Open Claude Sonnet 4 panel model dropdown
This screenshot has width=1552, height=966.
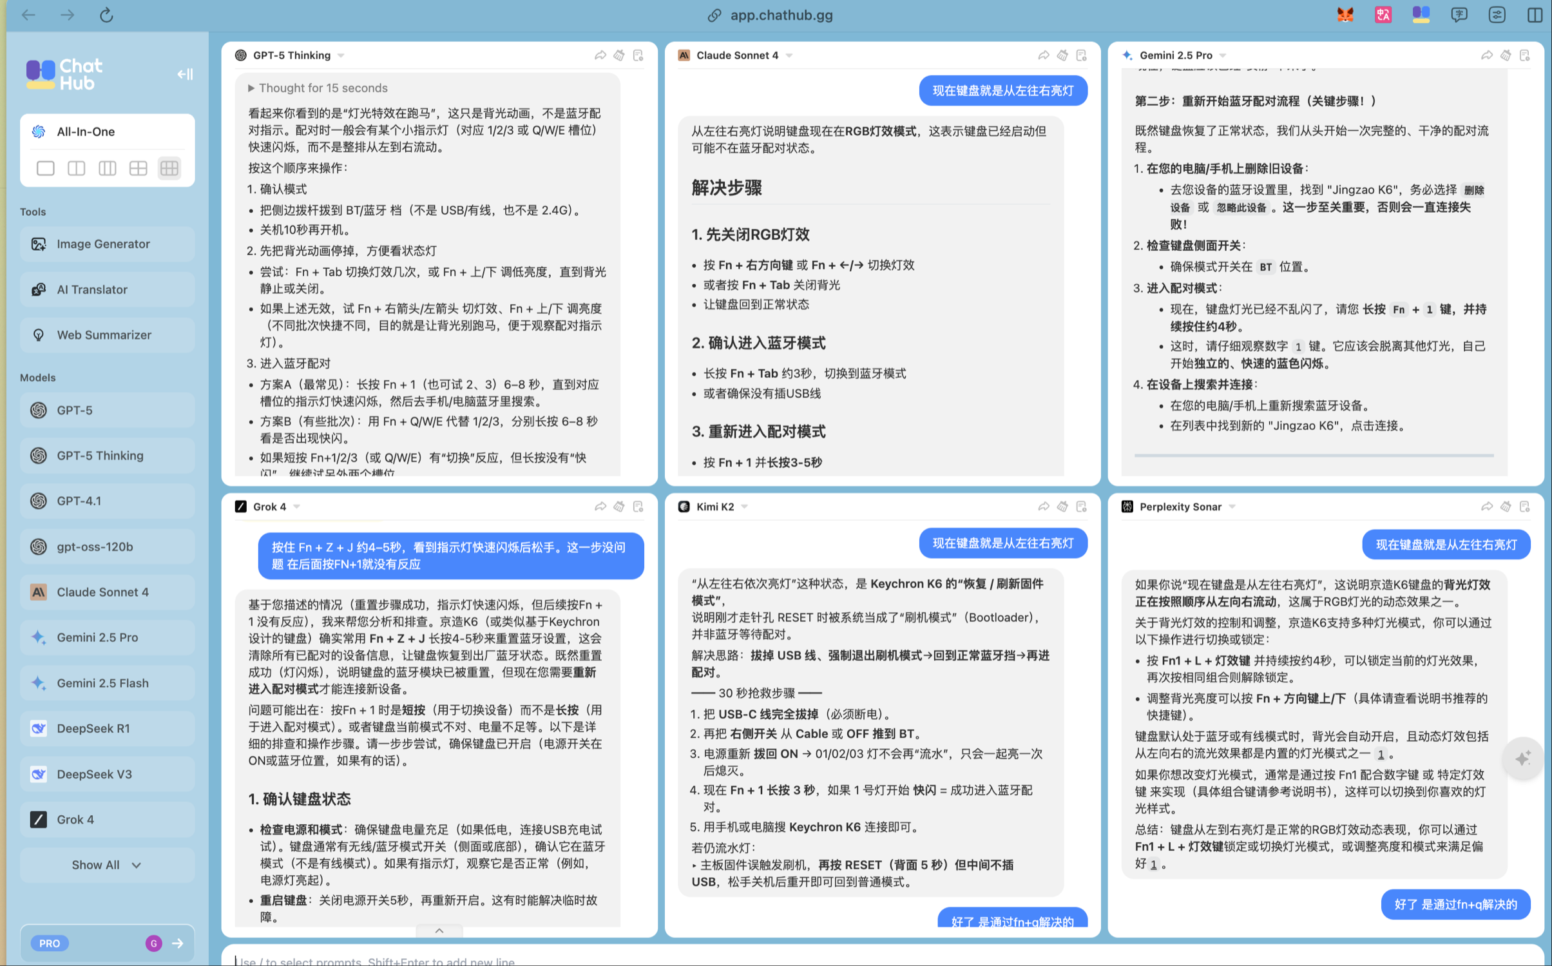[789, 55]
